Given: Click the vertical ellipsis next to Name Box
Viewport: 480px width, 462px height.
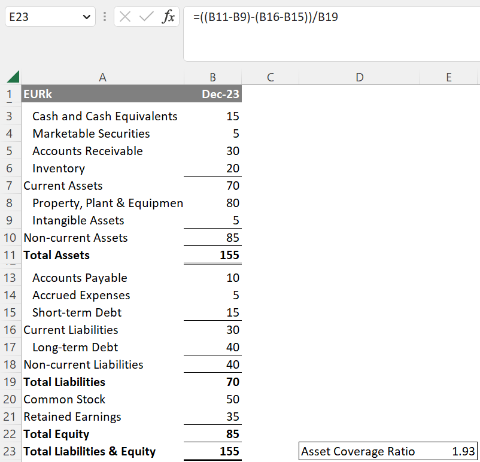Looking at the screenshot, I should [x=104, y=17].
